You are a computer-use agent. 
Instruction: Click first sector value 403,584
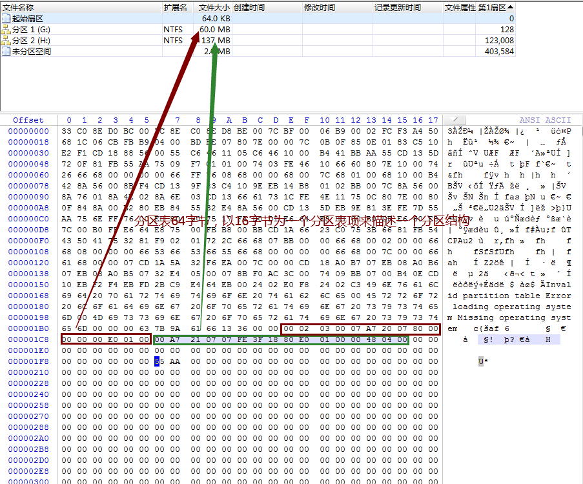tap(499, 51)
